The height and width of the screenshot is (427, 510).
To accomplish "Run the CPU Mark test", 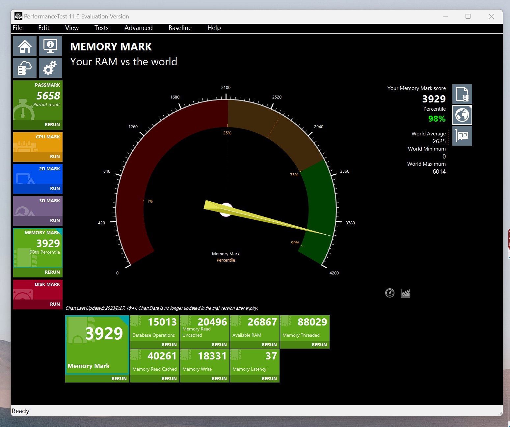I will coord(55,157).
